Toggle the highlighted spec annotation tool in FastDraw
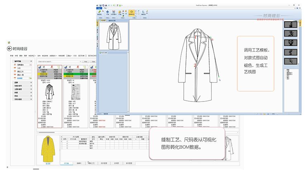 [x=131, y=13]
